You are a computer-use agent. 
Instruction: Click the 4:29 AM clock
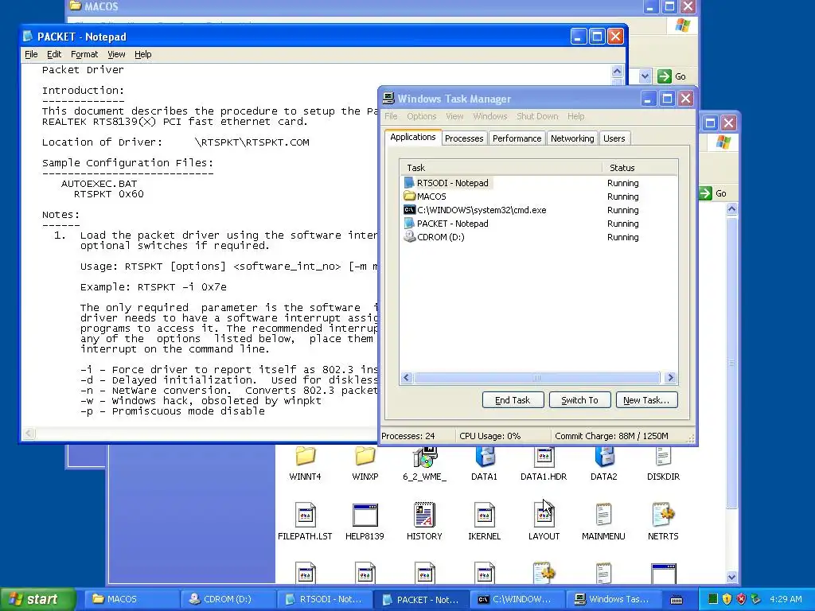click(x=786, y=599)
